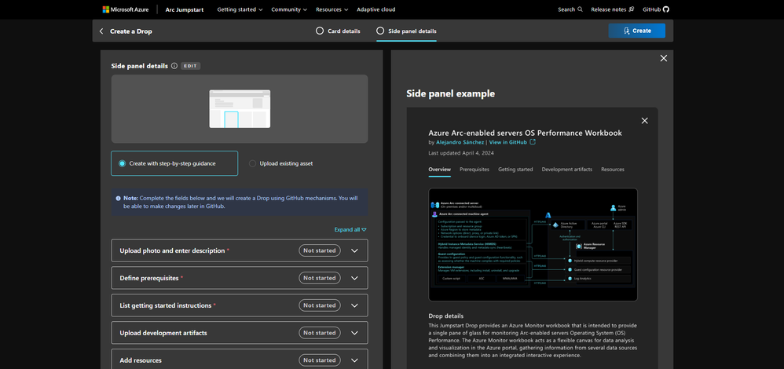The height and width of the screenshot is (369, 784).
Task: Select Create with step-by-step guidance option
Action: (x=174, y=163)
